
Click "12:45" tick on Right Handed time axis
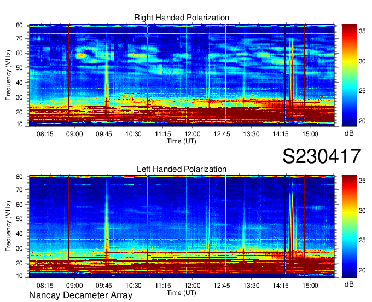(x=222, y=134)
